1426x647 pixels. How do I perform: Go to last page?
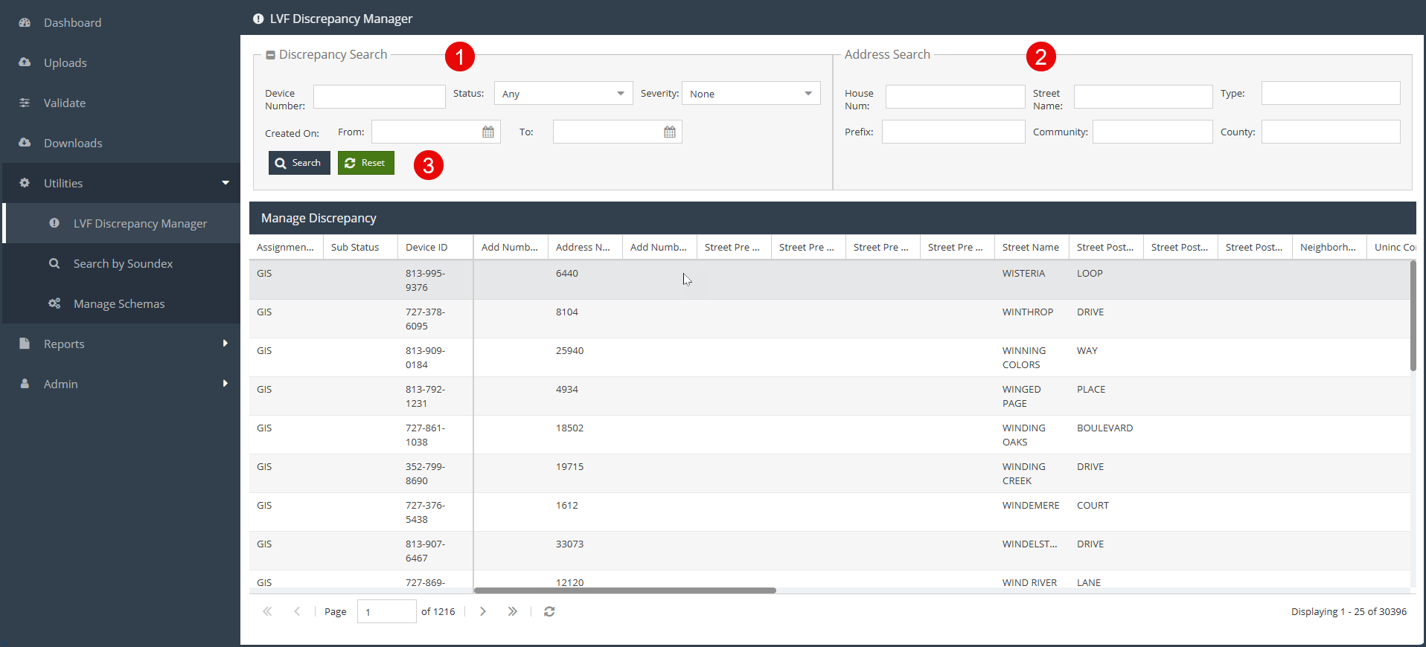tap(513, 611)
